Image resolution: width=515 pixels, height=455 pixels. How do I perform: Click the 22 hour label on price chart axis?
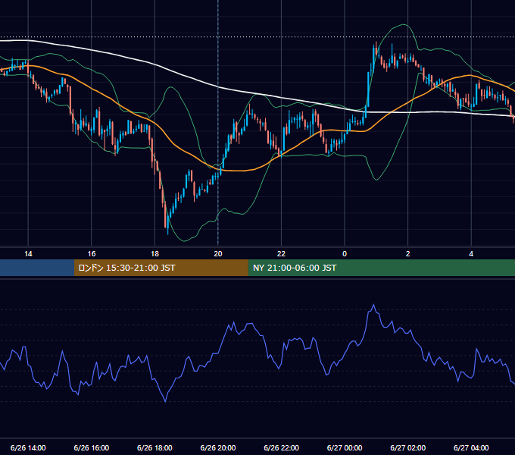(x=281, y=254)
